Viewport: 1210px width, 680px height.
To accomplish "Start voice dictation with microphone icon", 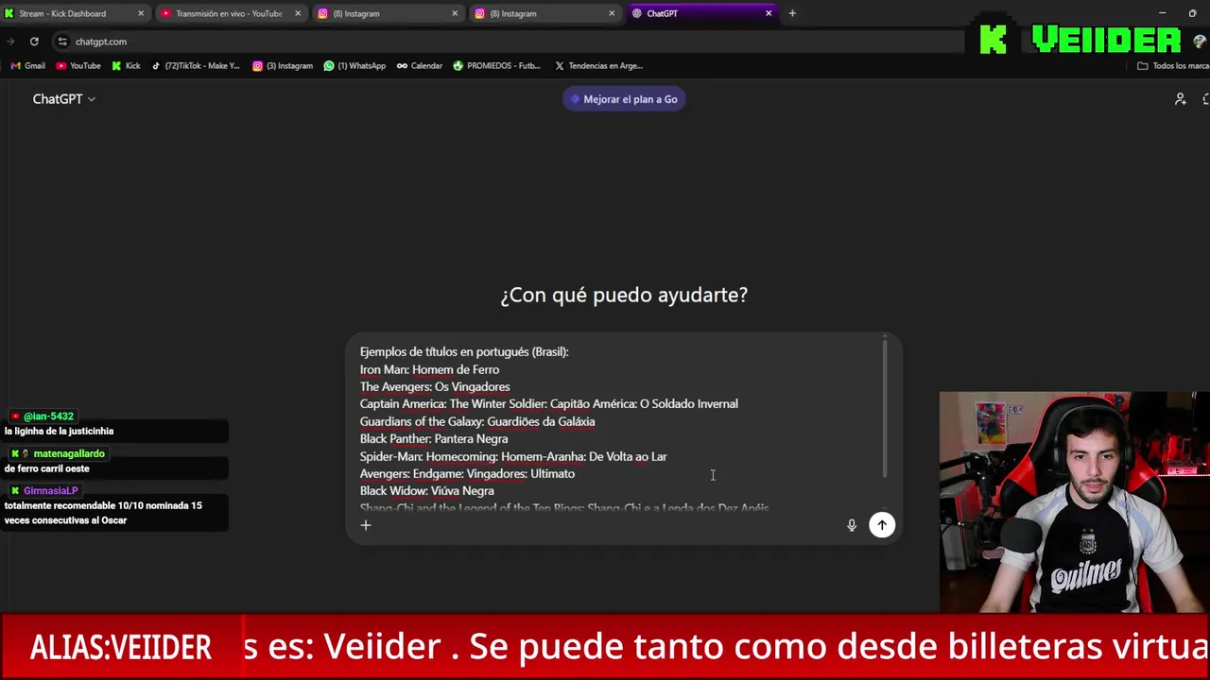I will (851, 525).
